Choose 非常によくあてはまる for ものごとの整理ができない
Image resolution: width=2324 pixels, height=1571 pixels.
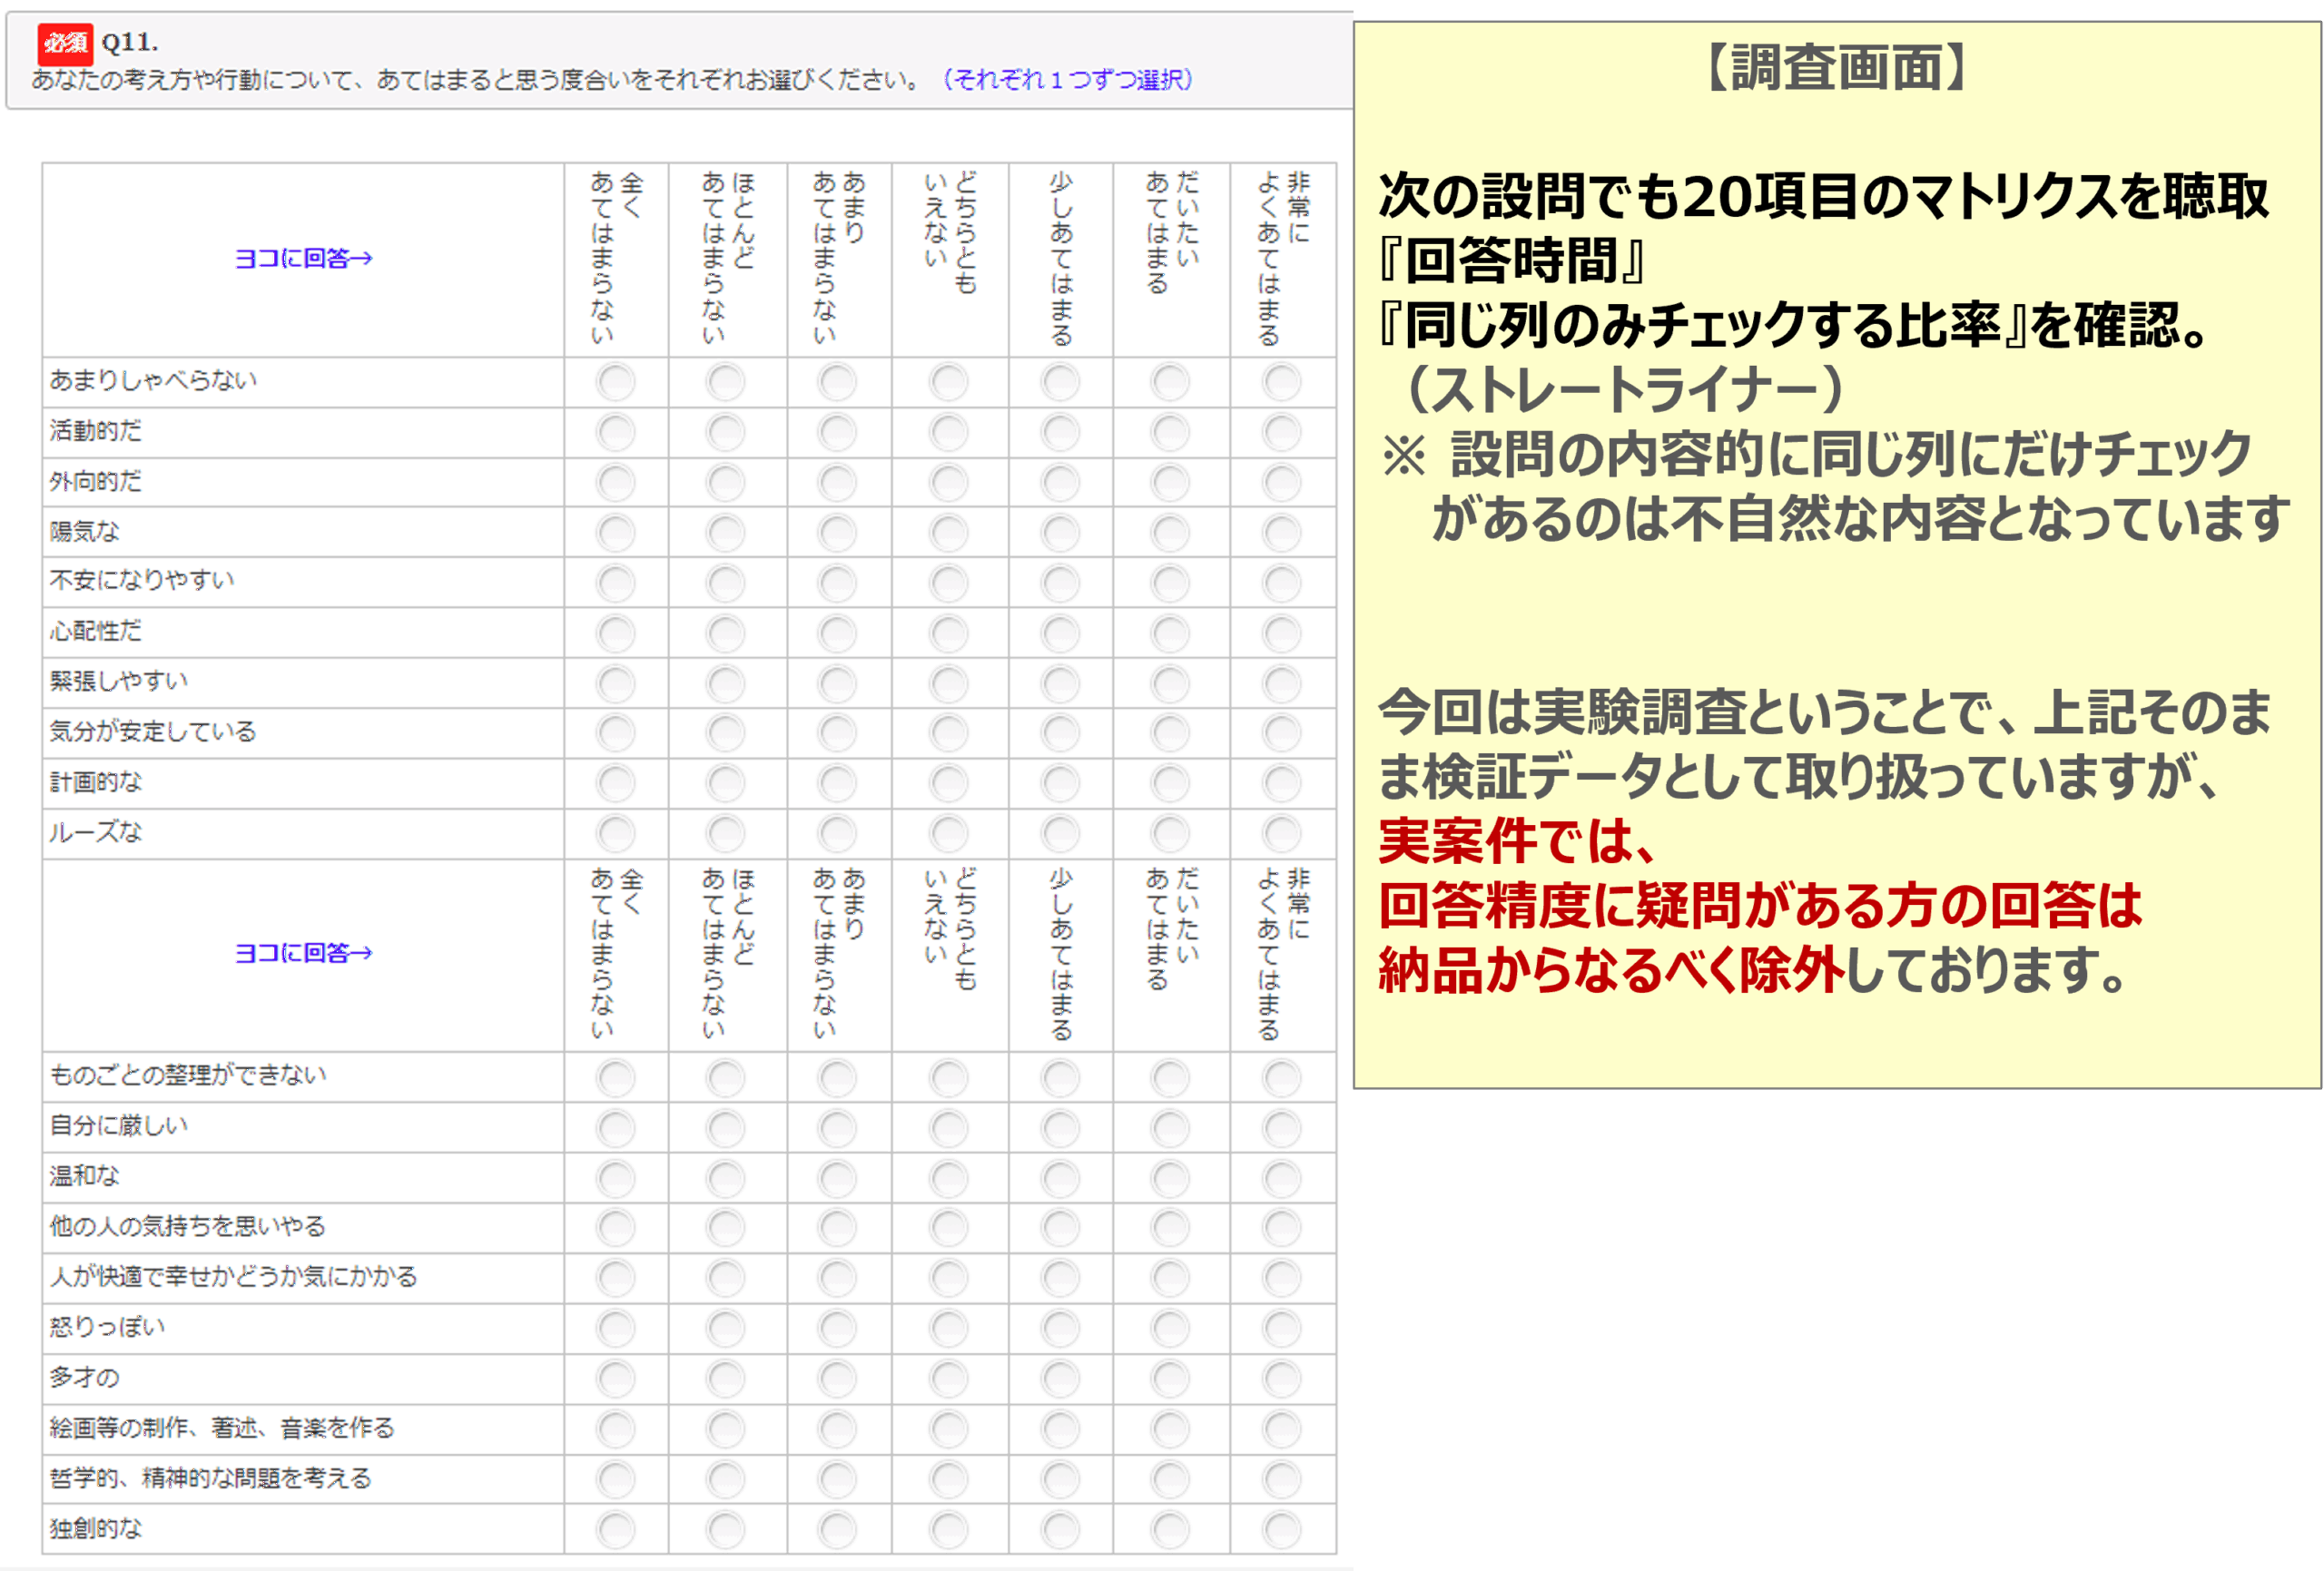pos(1281,1077)
